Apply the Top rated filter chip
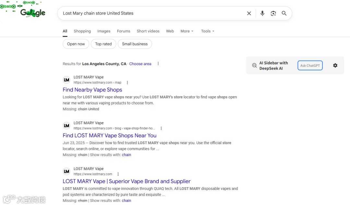The height and width of the screenshot is (206, 350). click(x=103, y=44)
